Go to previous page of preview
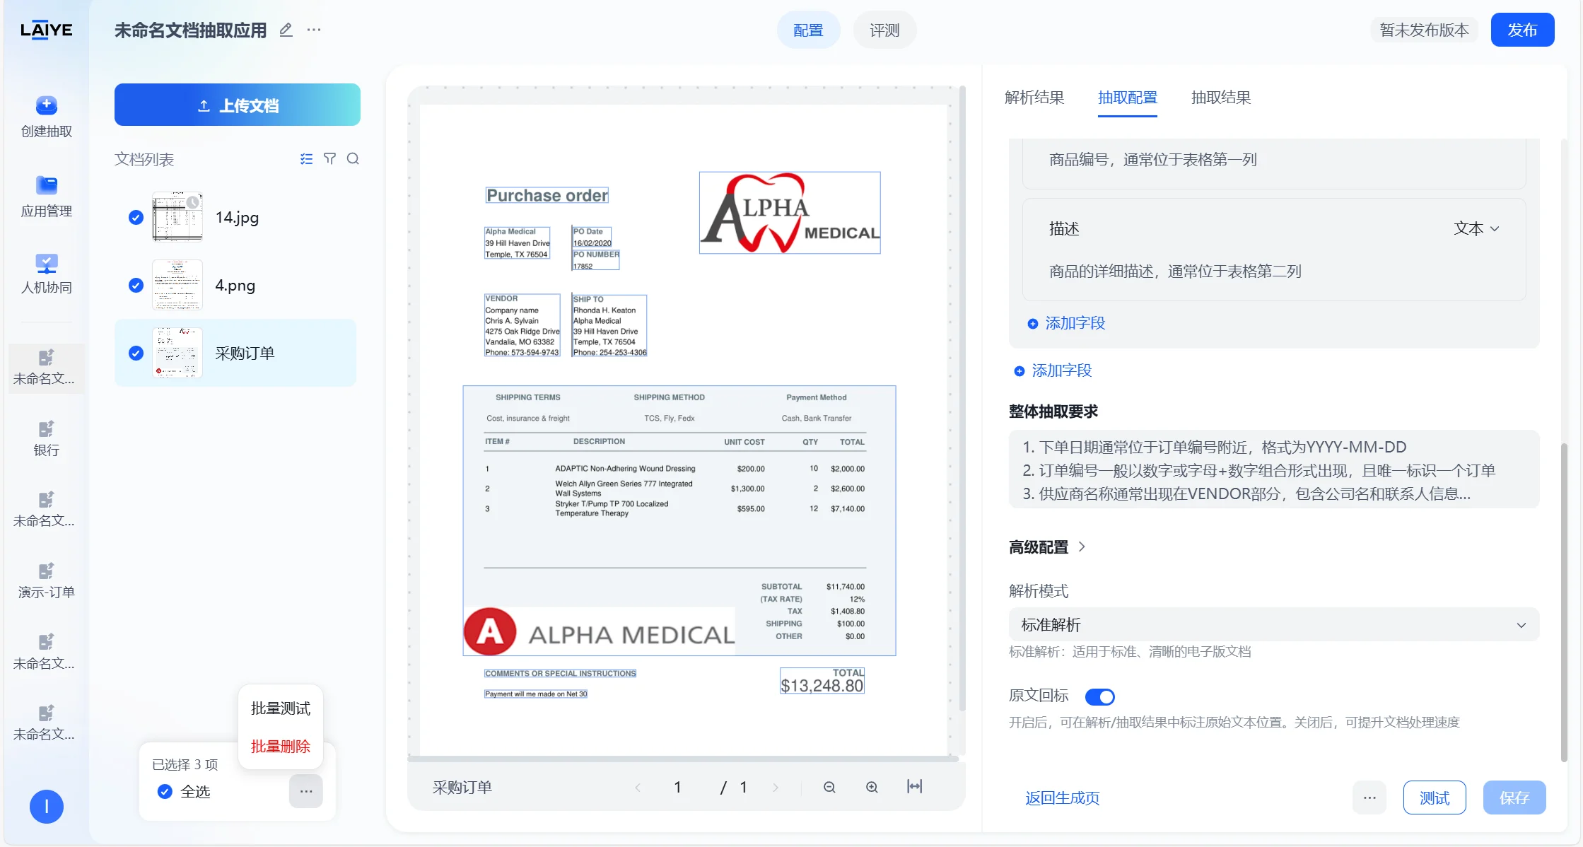This screenshot has width=1583, height=847. tap(638, 788)
